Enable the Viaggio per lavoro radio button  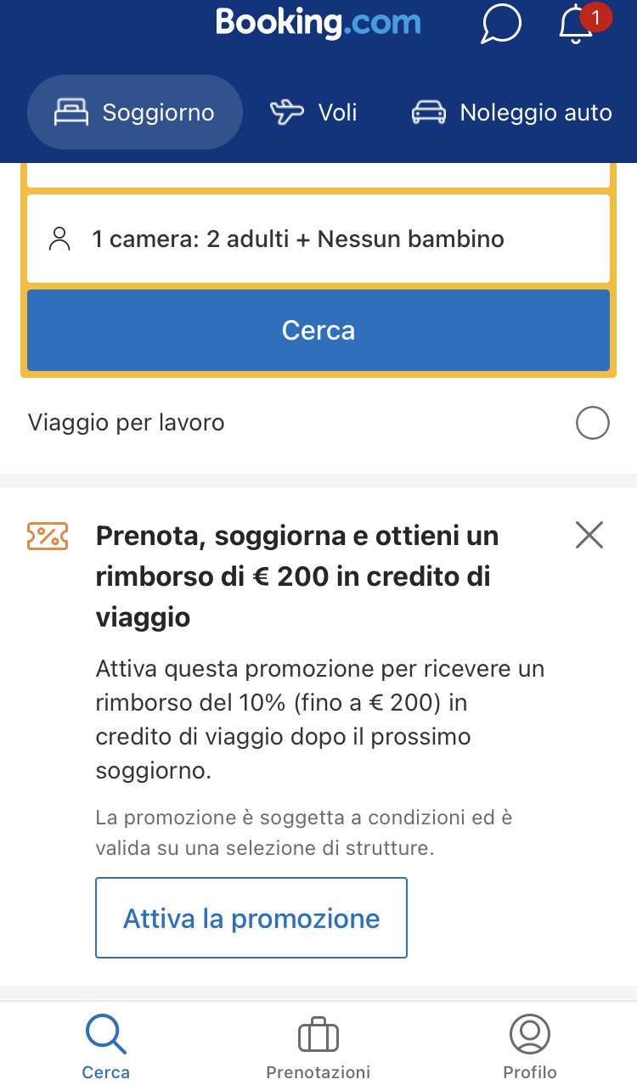[592, 423]
